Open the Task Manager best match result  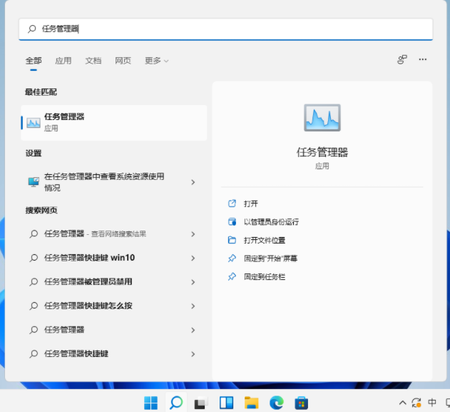[x=114, y=122]
